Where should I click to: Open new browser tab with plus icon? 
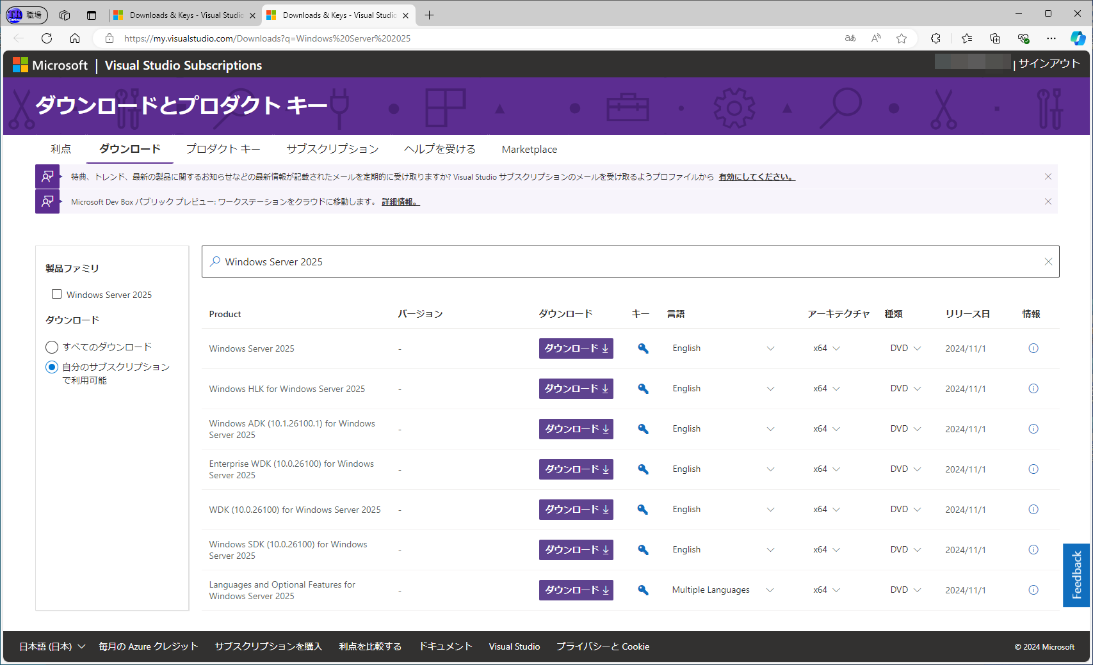(x=429, y=15)
